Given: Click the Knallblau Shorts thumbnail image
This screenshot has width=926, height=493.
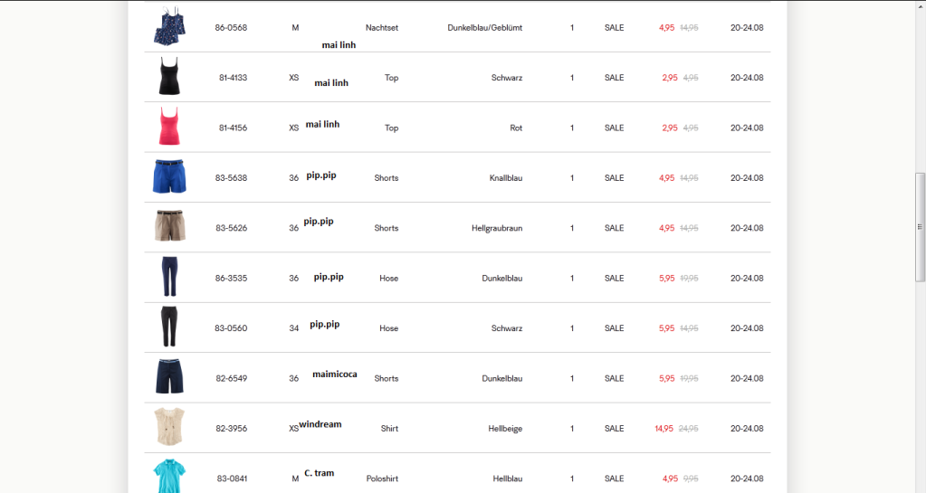Looking at the screenshot, I should [169, 176].
